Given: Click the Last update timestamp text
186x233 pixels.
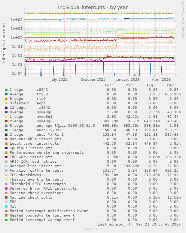Looking at the screenshot, I should 139,224.
